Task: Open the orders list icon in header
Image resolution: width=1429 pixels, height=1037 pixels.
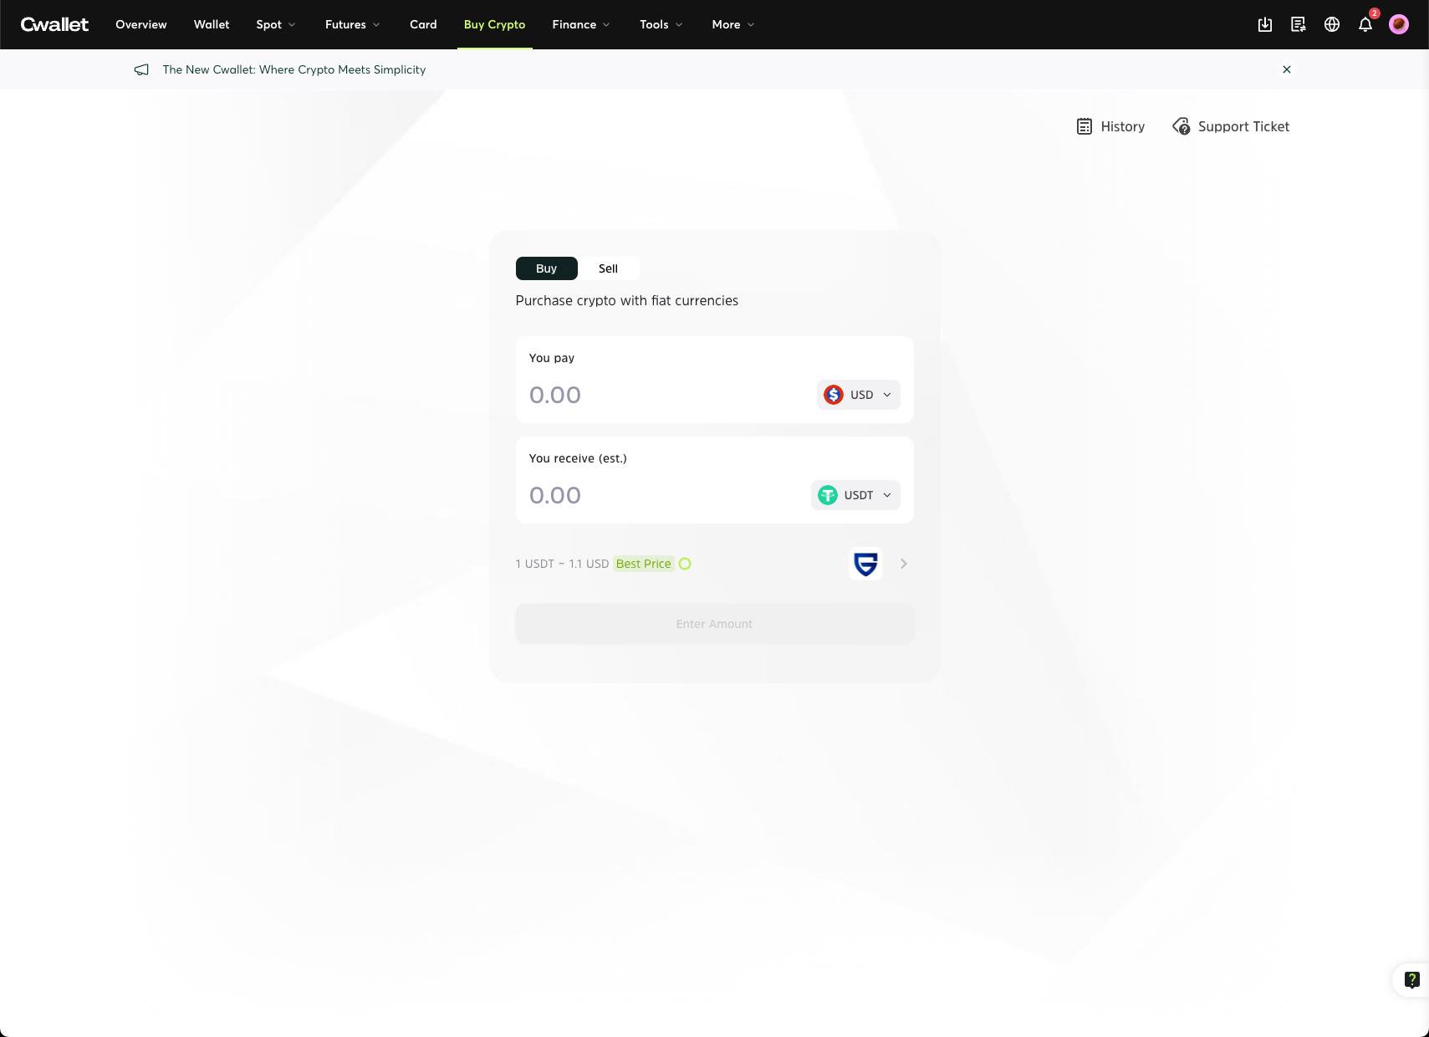Action: coord(1298,24)
